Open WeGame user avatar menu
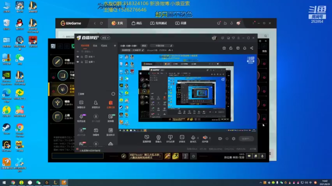This screenshot has height=186, width=332. [x=238, y=23]
